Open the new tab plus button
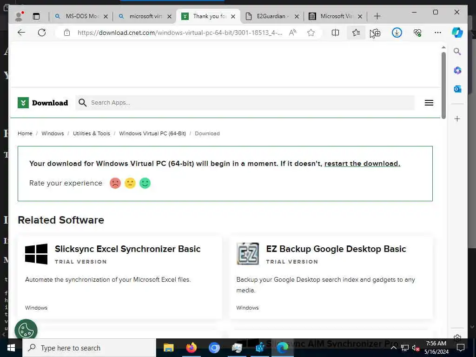Image resolution: width=476 pixels, height=357 pixels. [x=377, y=16]
